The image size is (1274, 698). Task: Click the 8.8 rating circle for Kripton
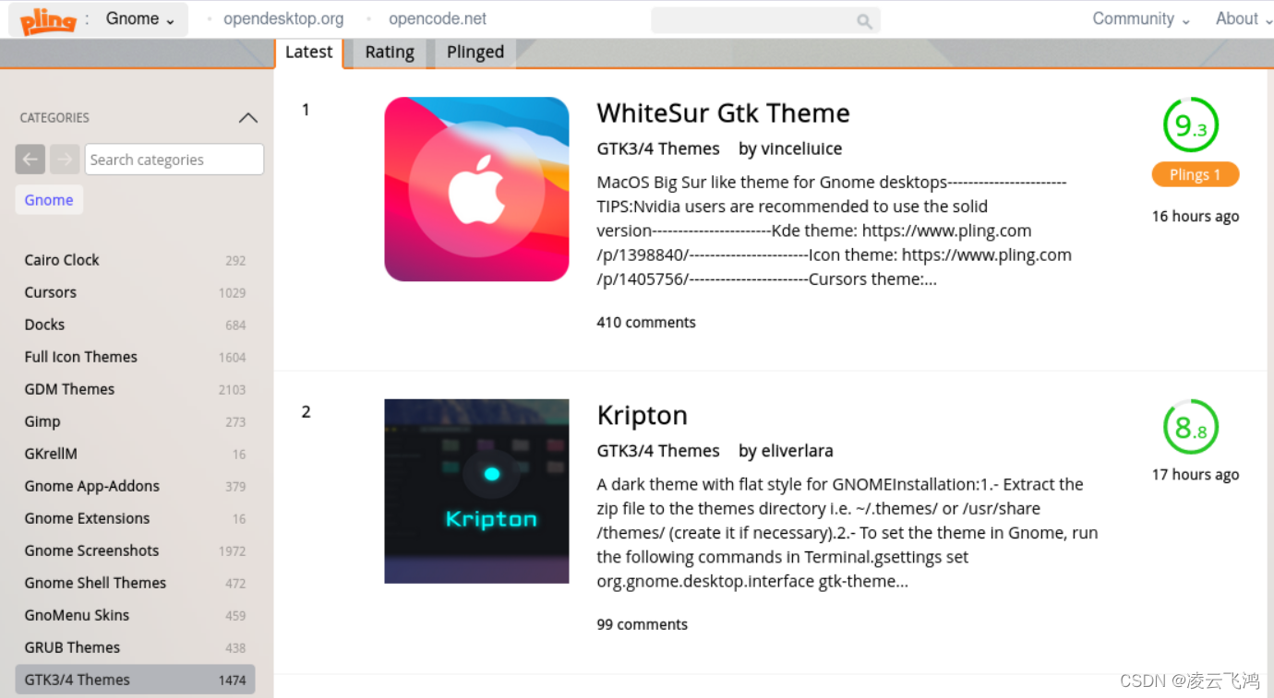[x=1191, y=427]
